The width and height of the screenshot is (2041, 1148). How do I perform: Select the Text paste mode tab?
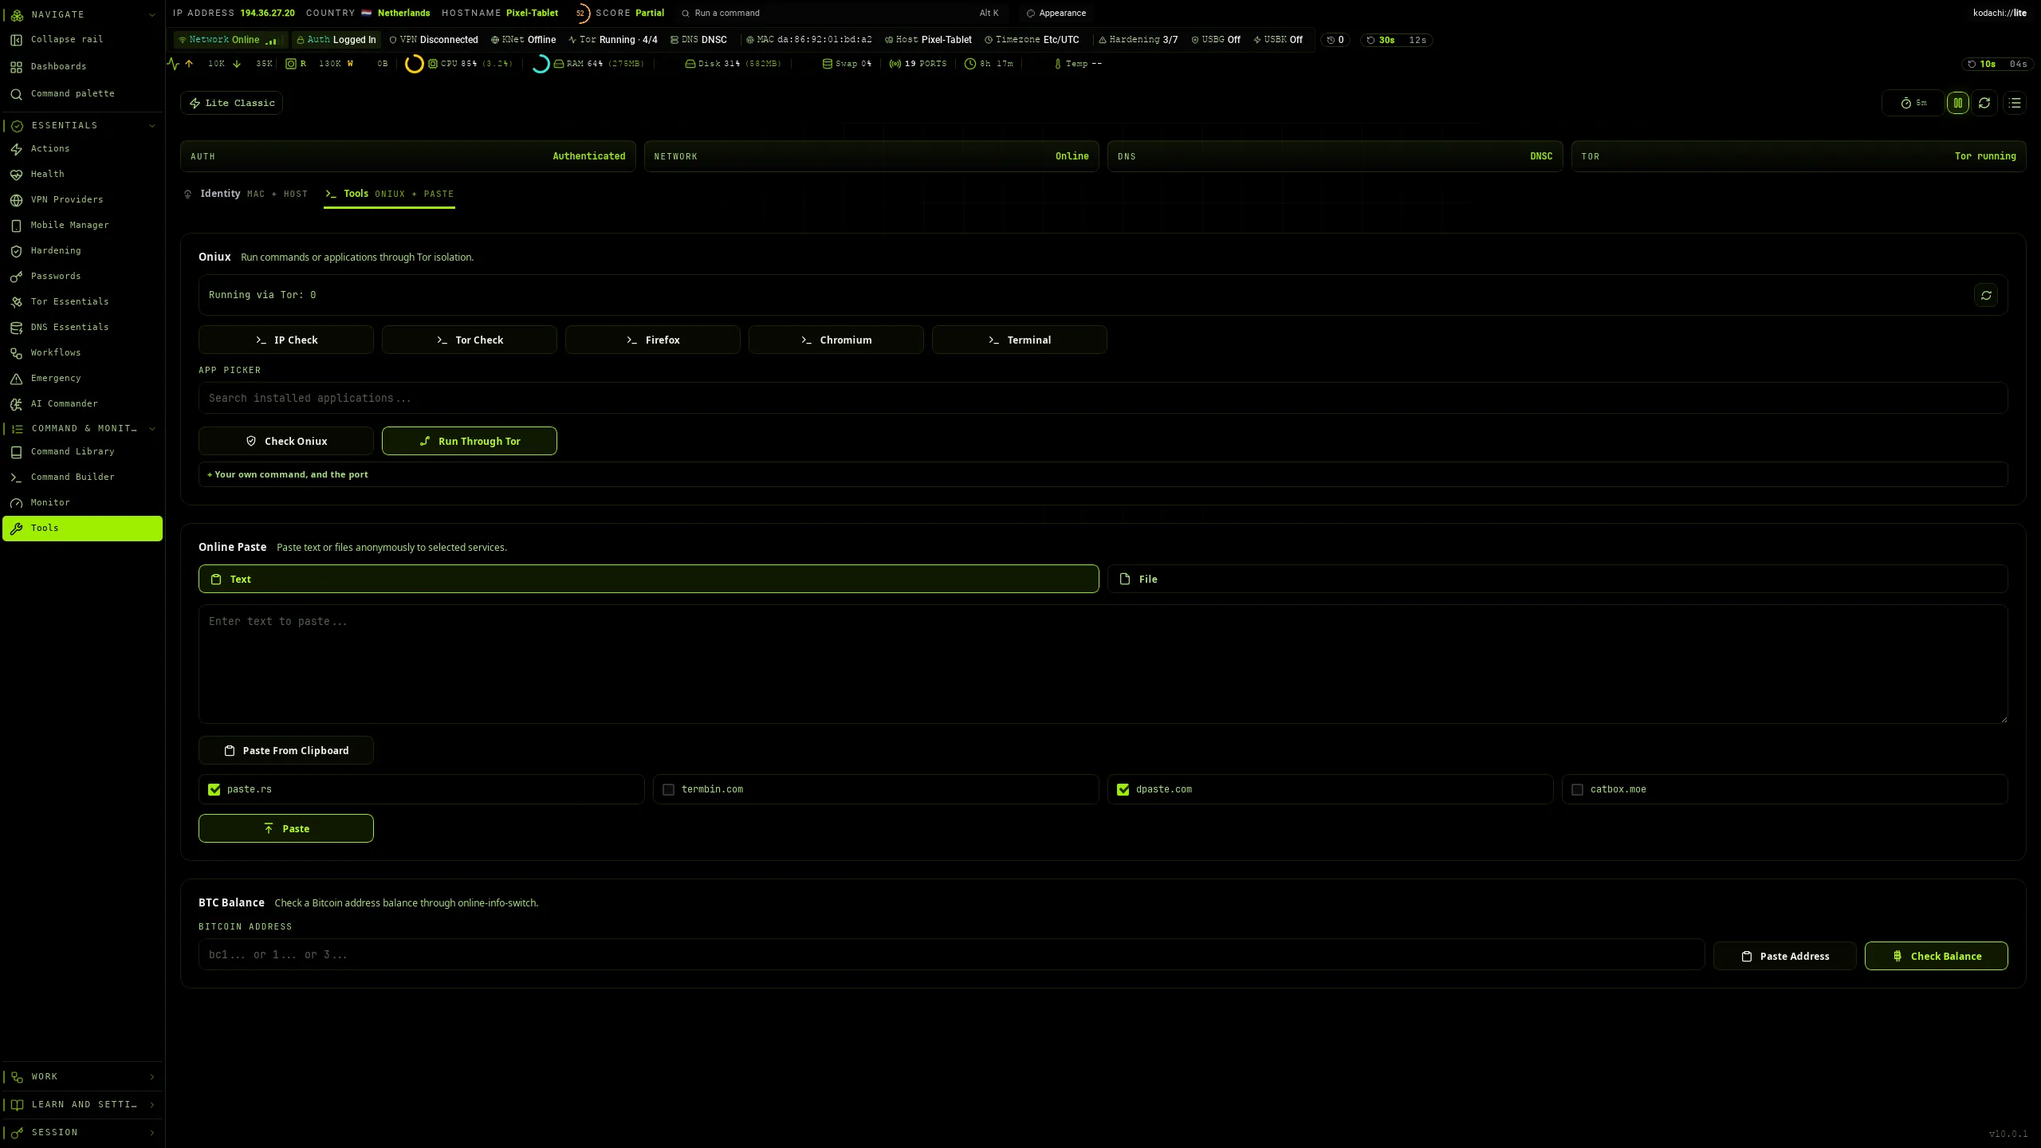(x=648, y=579)
